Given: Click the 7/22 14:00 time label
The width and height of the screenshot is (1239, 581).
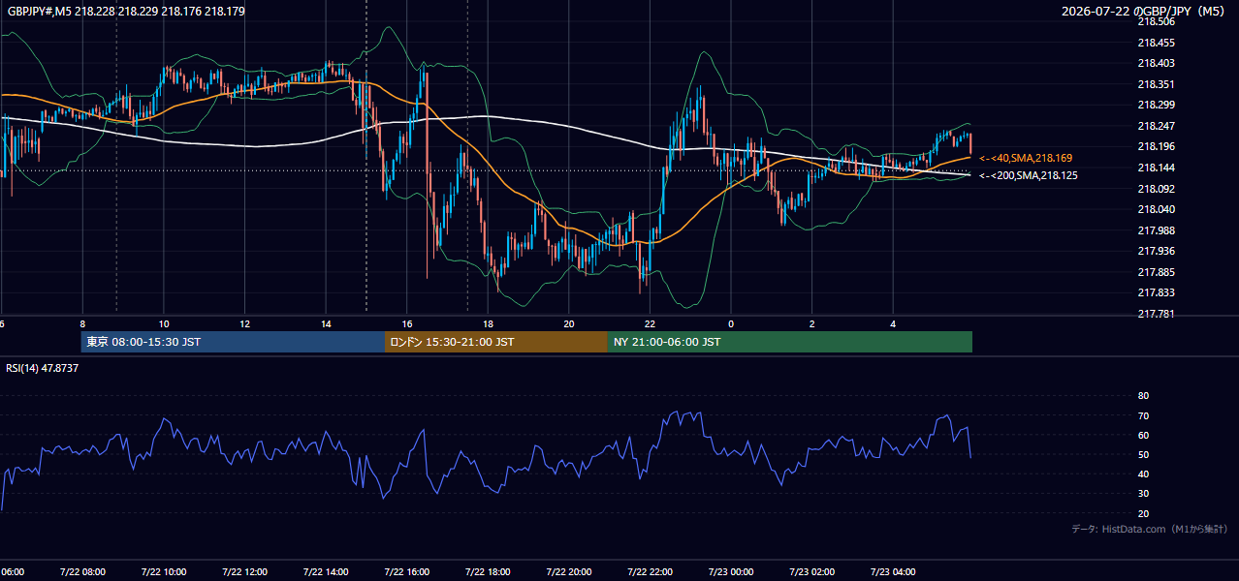Looking at the screenshot, I should coord(326,572).
